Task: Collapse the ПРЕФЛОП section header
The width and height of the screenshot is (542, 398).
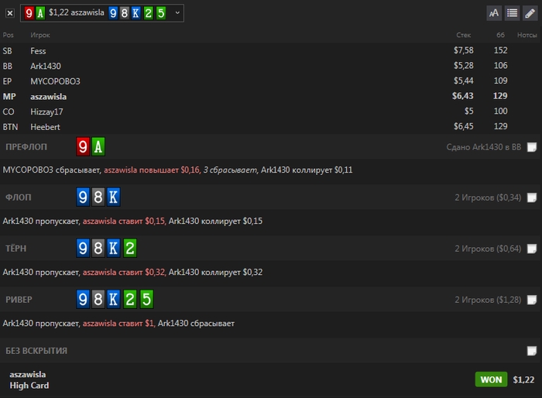Action: tap(26, 147)
